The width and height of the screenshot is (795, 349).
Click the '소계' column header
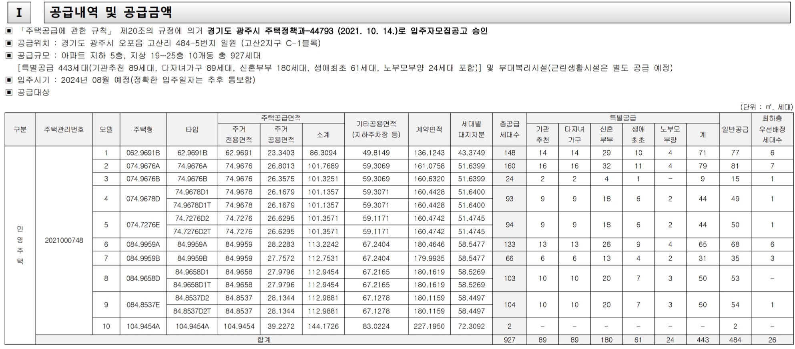323,135
